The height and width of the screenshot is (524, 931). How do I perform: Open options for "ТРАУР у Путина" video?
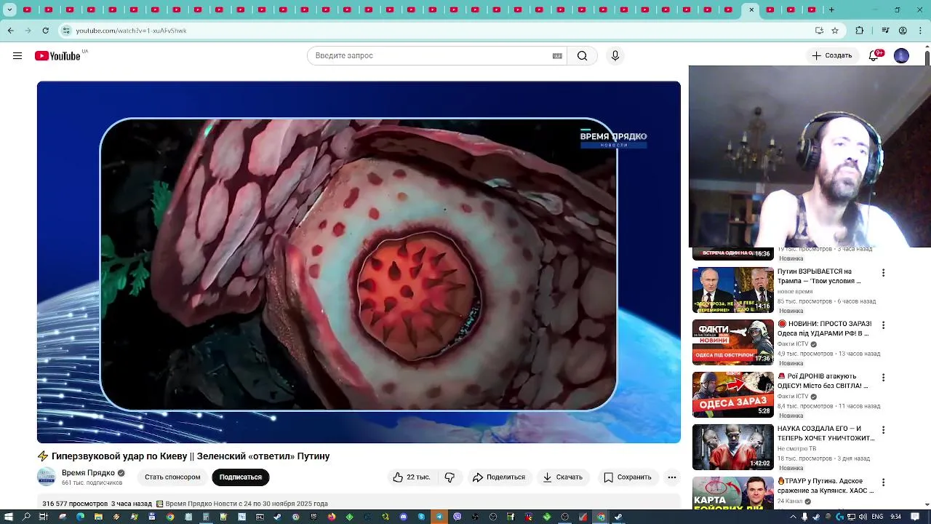[883, 483]
